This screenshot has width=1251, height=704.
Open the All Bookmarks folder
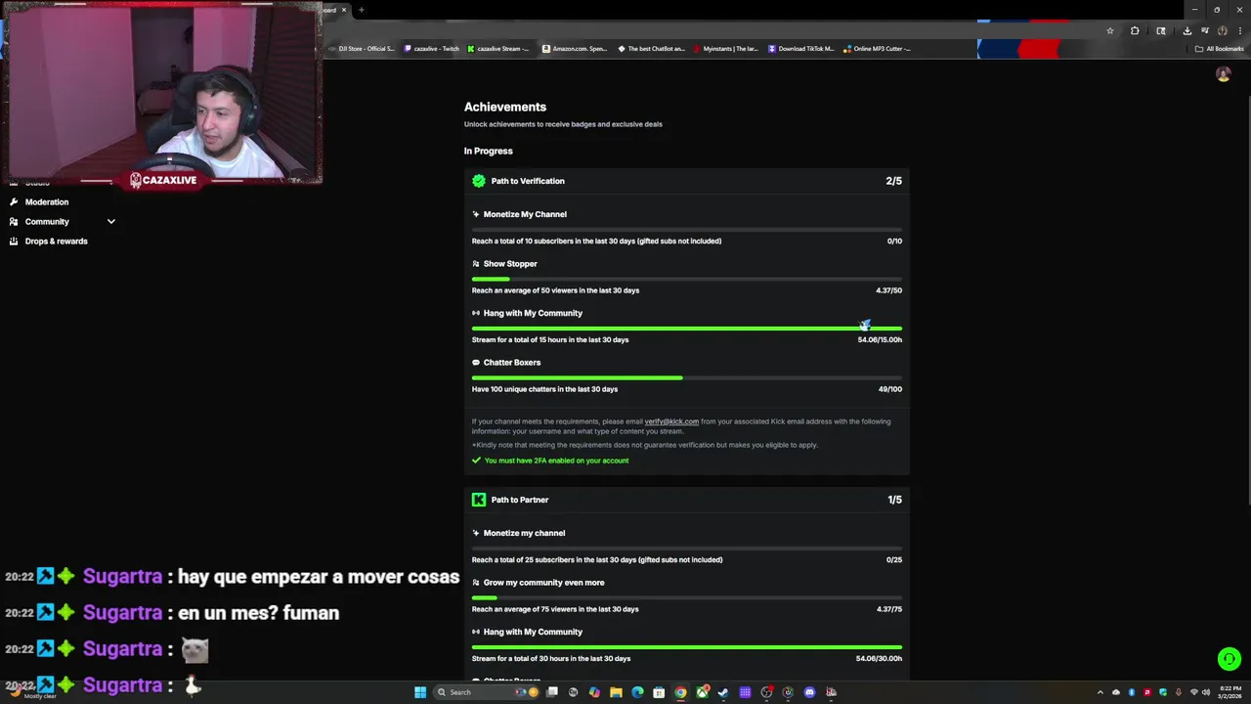tap(1219, 49)
